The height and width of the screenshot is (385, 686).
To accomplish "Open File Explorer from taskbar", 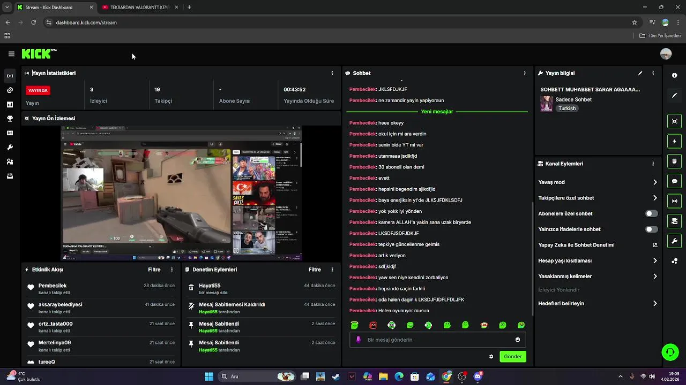I will (x=383, y=377).
